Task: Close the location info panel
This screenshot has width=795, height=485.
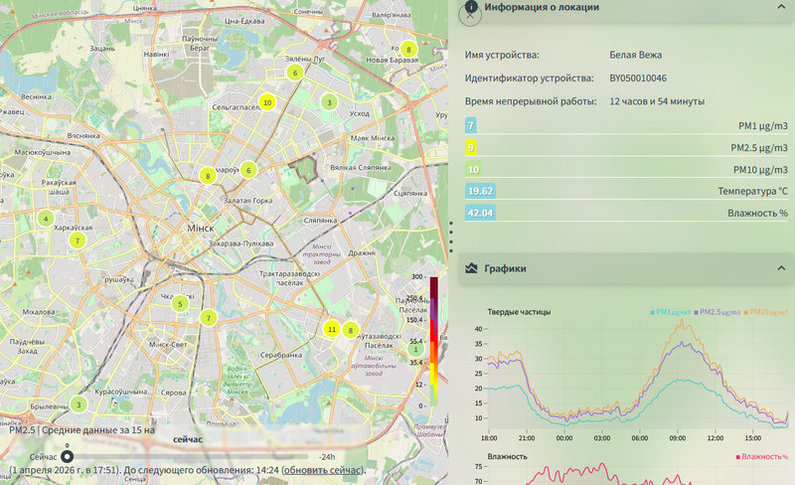Action: (x=471, y=14)
